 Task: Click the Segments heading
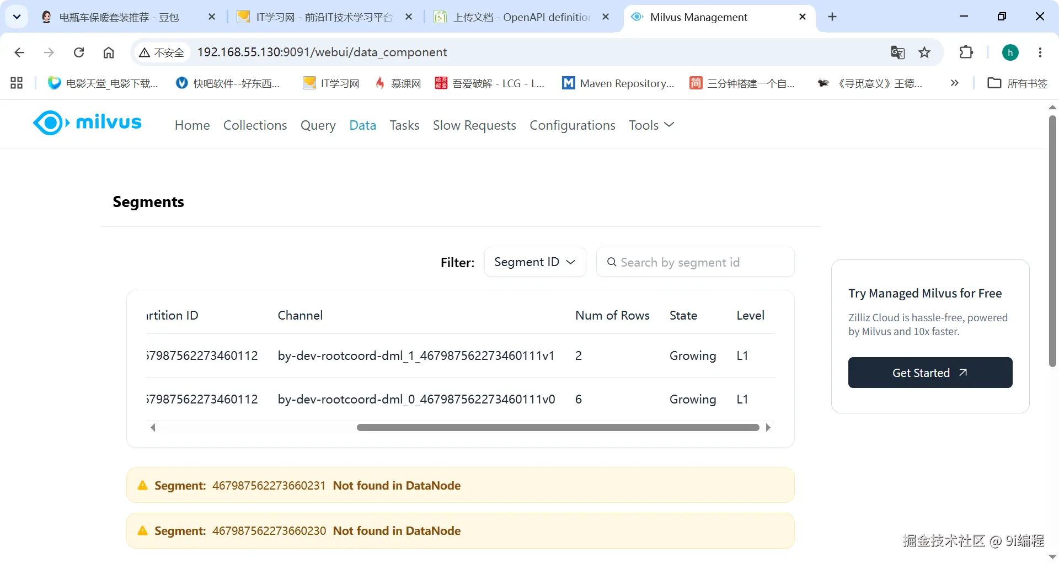[x=148, y=202]
